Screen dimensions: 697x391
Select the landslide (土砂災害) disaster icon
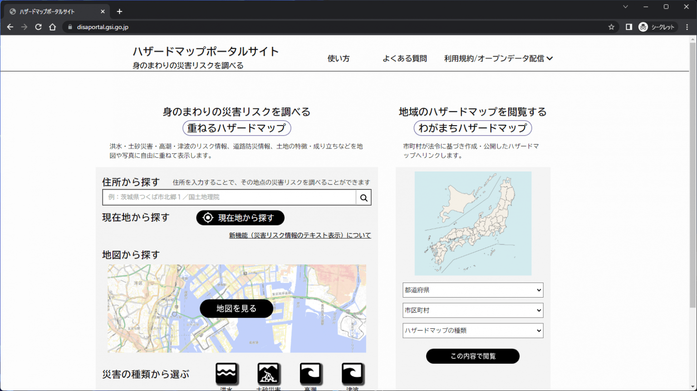(x=268, y=374)
